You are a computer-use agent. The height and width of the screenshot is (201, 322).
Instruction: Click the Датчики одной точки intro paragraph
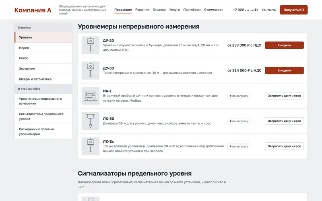pyautogui.click(x=152, y=185)
